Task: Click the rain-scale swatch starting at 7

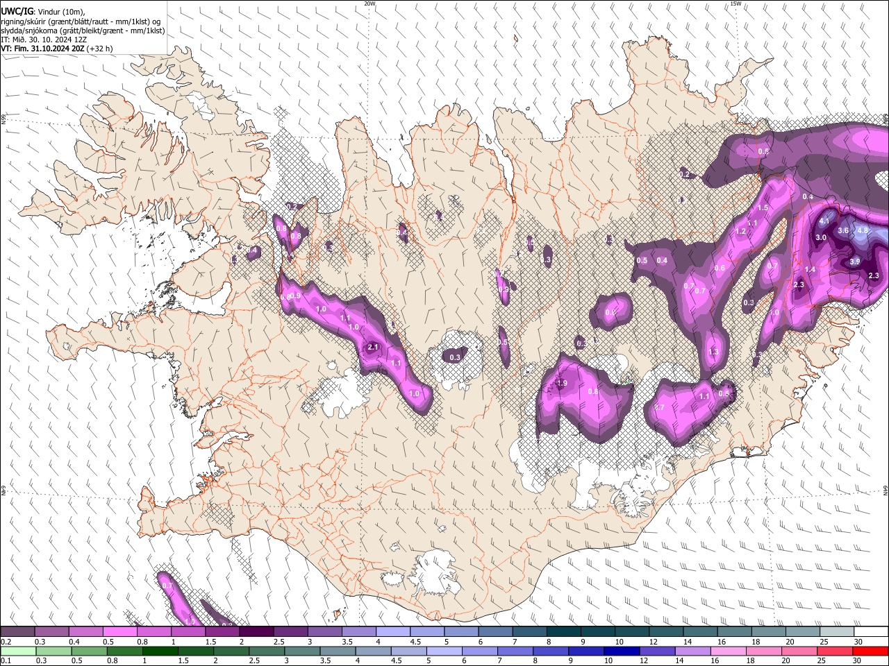Action: 515,651
